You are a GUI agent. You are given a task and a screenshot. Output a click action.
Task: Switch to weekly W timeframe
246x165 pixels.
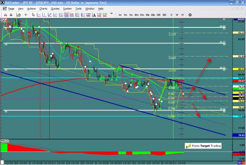(x=177, y=15)
